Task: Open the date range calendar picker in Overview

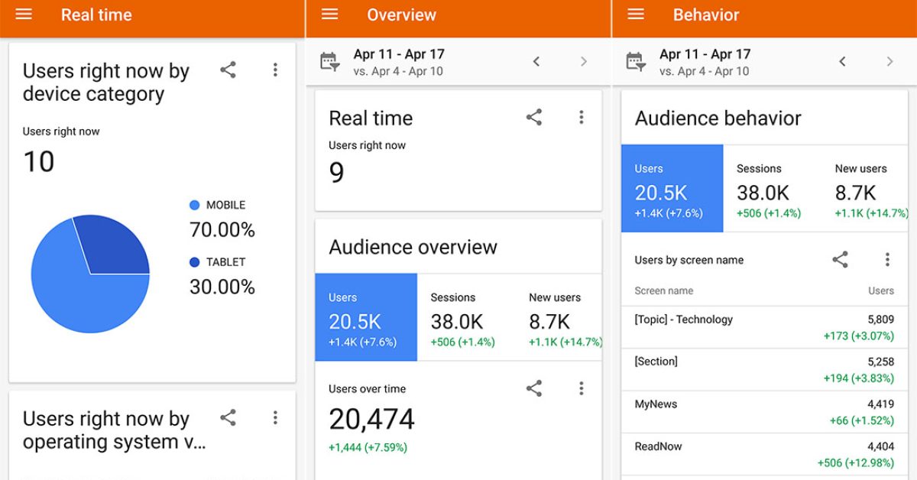Action: tap(329, 62)
